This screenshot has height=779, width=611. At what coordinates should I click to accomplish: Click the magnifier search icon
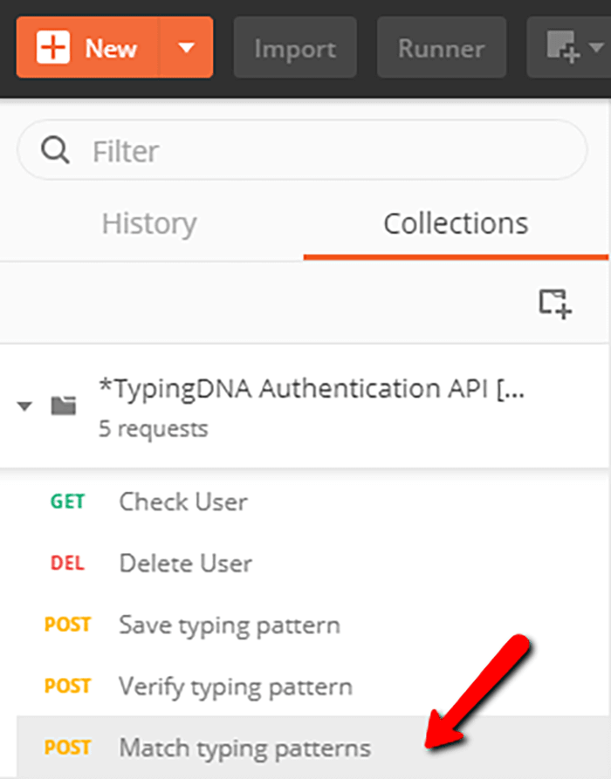pyautogui.click(x=55, y=150)
